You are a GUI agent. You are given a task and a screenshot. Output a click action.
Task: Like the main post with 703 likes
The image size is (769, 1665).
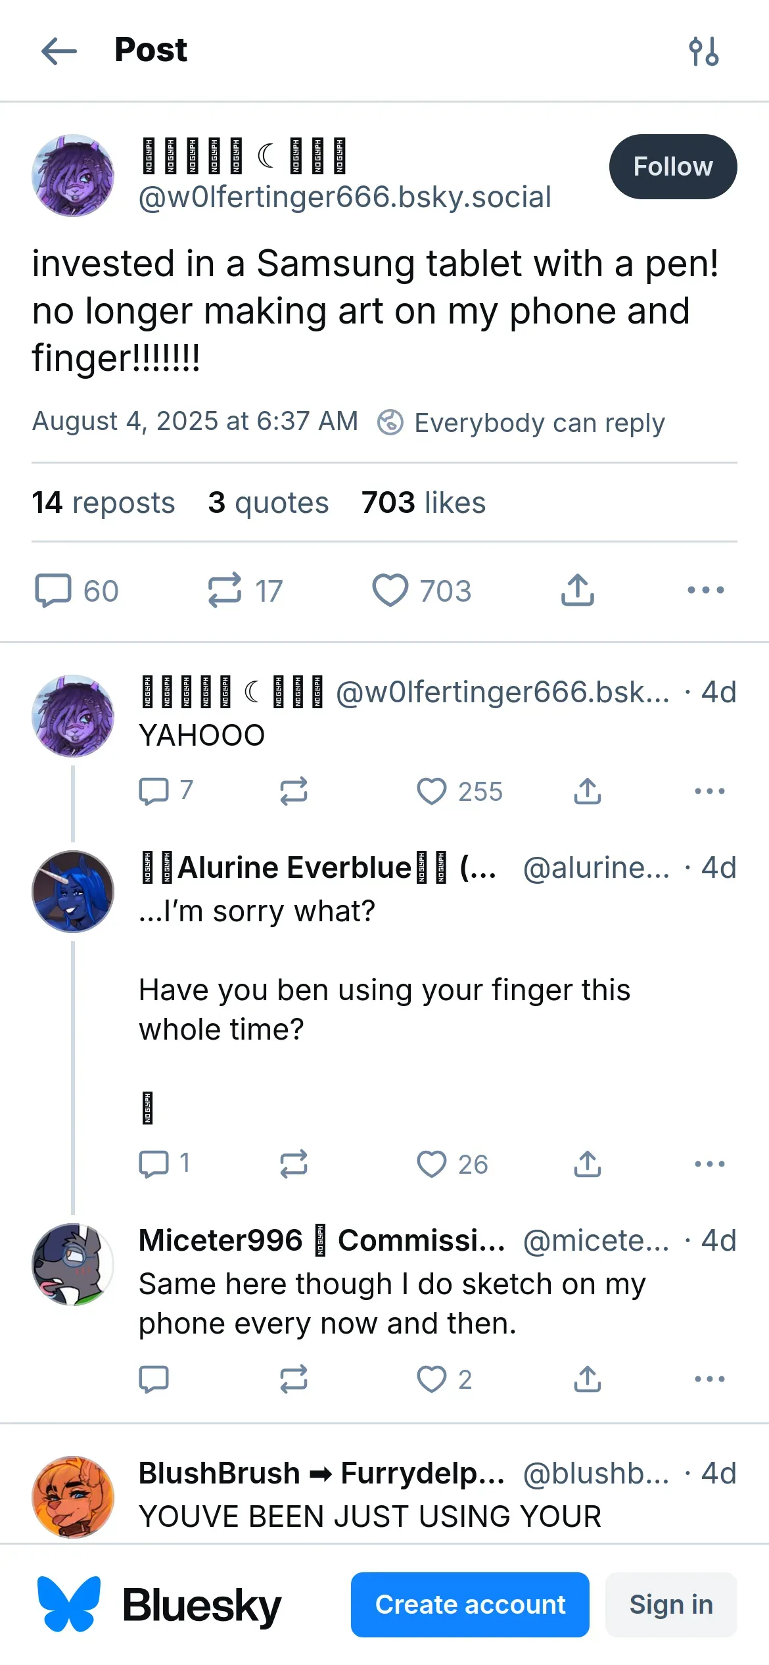[390, 590]
